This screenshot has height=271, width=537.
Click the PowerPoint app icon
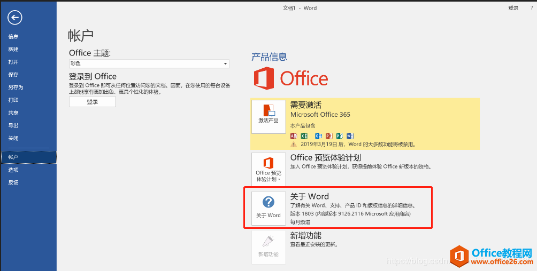(329, 135)
